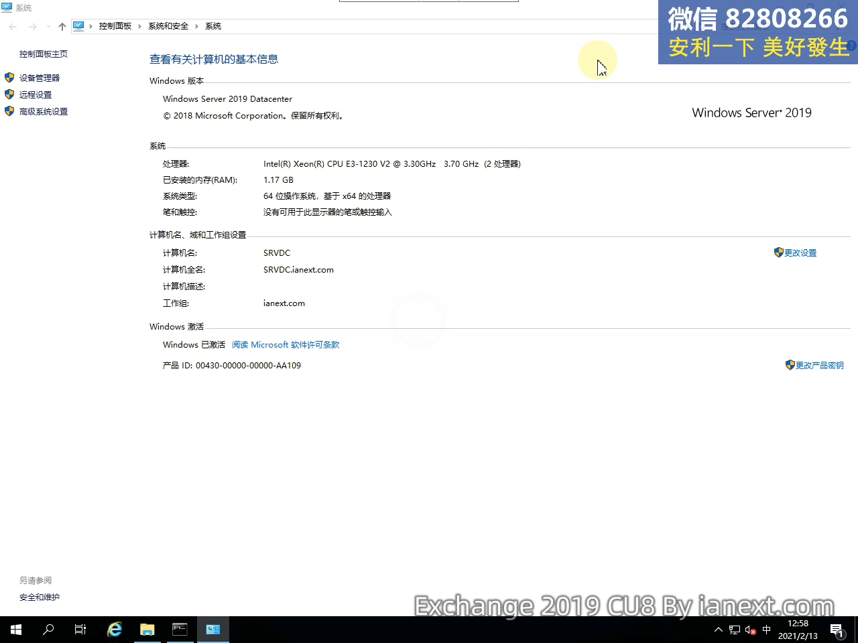The image size is (858, 643).
Task: Click shield icon beside 设备管理器
Action: pos(9,78)
